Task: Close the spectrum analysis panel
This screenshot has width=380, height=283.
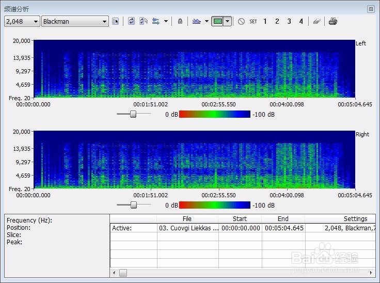Action: 371,9
